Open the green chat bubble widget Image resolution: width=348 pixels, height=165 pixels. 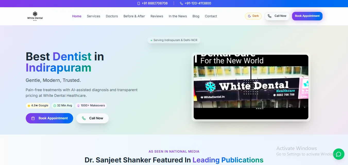tap(338, 154)
